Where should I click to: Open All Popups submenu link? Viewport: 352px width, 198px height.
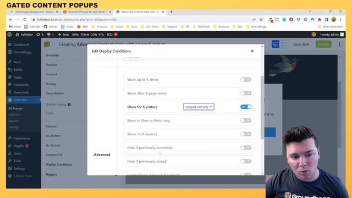pyautogui.click(x=15, y=108)
